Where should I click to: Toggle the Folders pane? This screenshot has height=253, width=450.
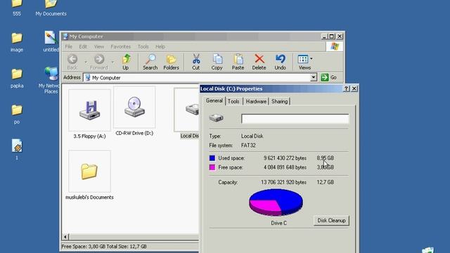pyautogui.click(x=171, y=62)
